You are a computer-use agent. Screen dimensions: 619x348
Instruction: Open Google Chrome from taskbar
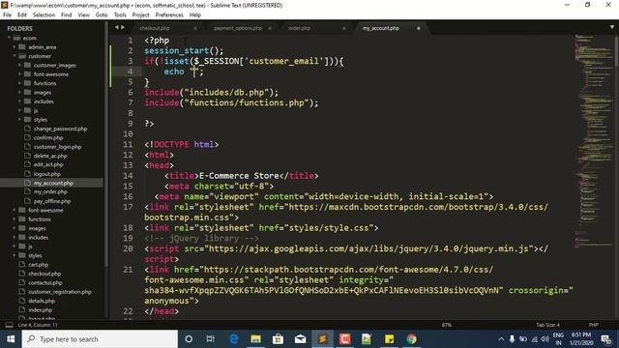pyautogui.click(x=411, y=339)
